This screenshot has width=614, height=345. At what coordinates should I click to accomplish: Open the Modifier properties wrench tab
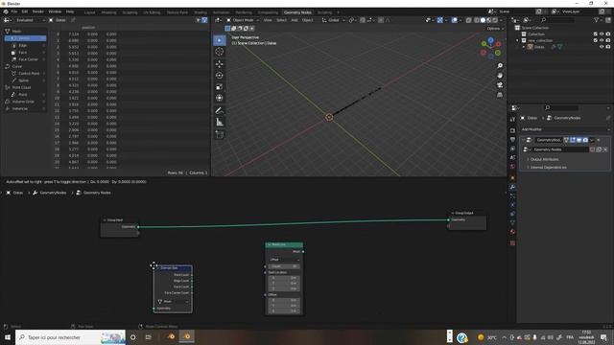pos(512,188)
